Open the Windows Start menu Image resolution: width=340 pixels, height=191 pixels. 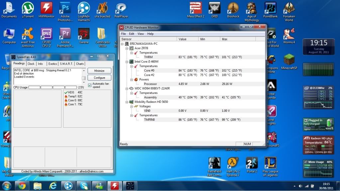7,186
